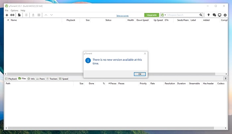
Task: Sort by the Status column header
Action: point(108,20)
